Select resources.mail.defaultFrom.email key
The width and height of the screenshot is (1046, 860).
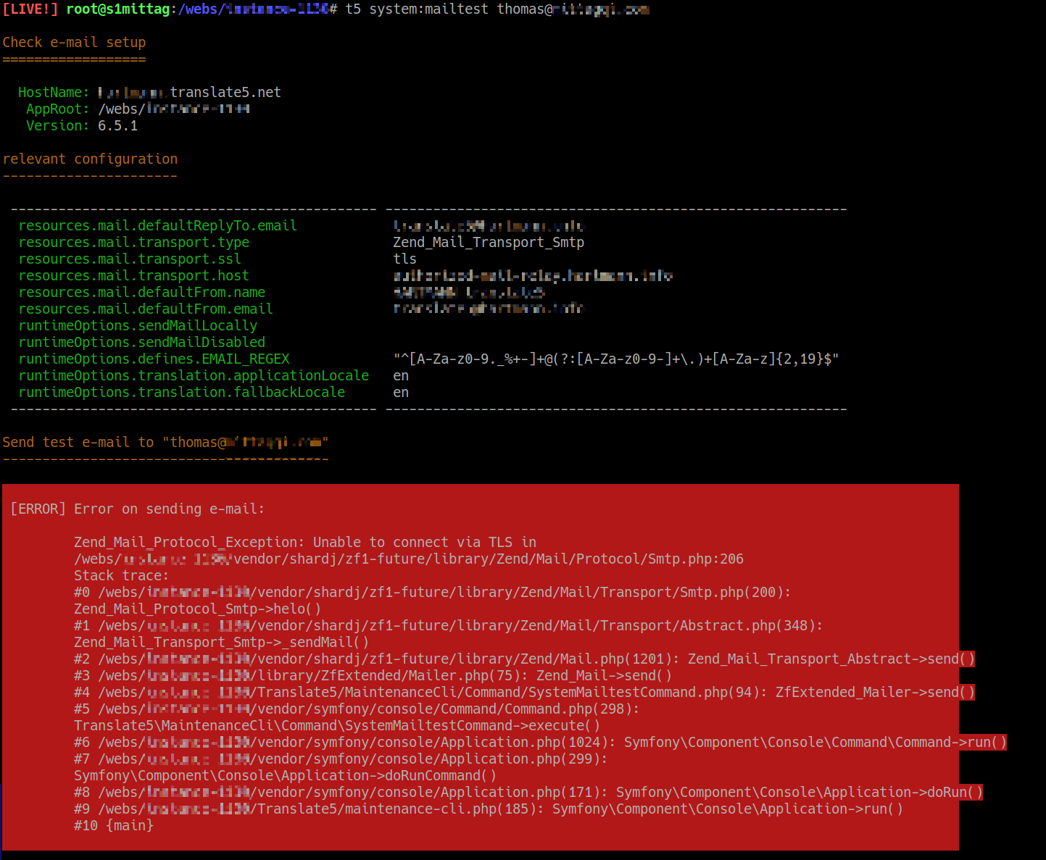146,309
